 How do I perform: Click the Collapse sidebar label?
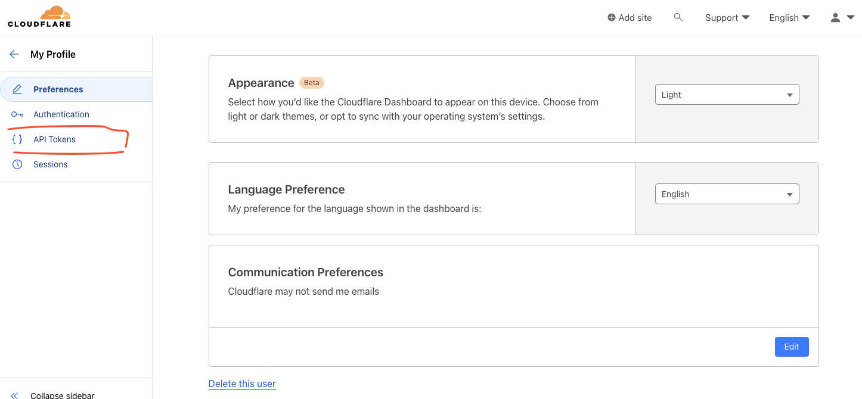(x=62, y=395)
